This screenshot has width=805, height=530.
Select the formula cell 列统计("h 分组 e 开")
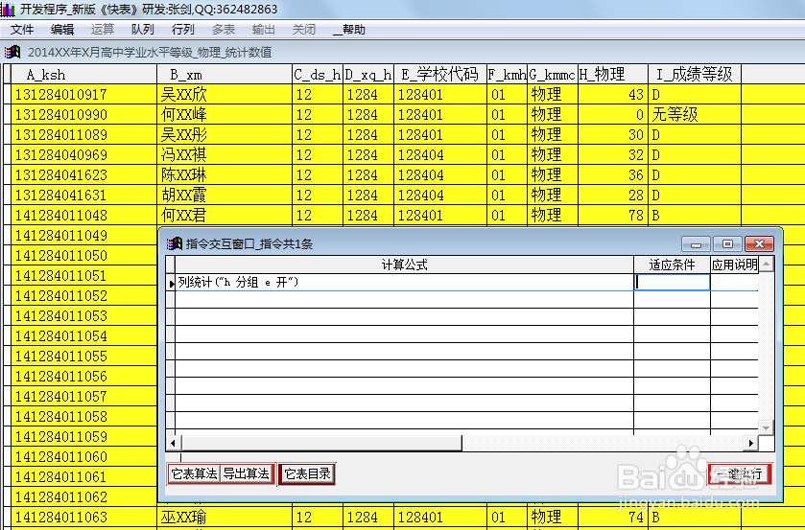(x=405, y=282)
